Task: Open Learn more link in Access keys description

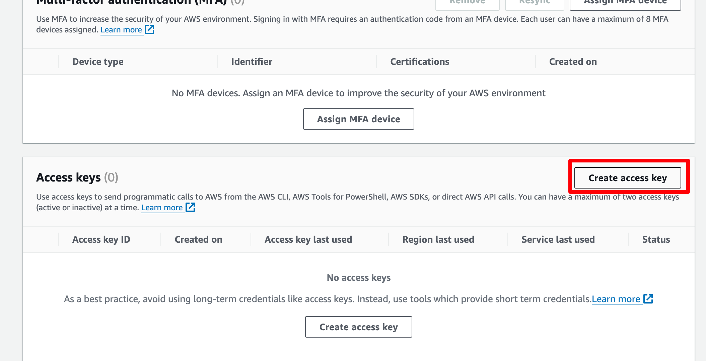Action: (x=162, y=208)
